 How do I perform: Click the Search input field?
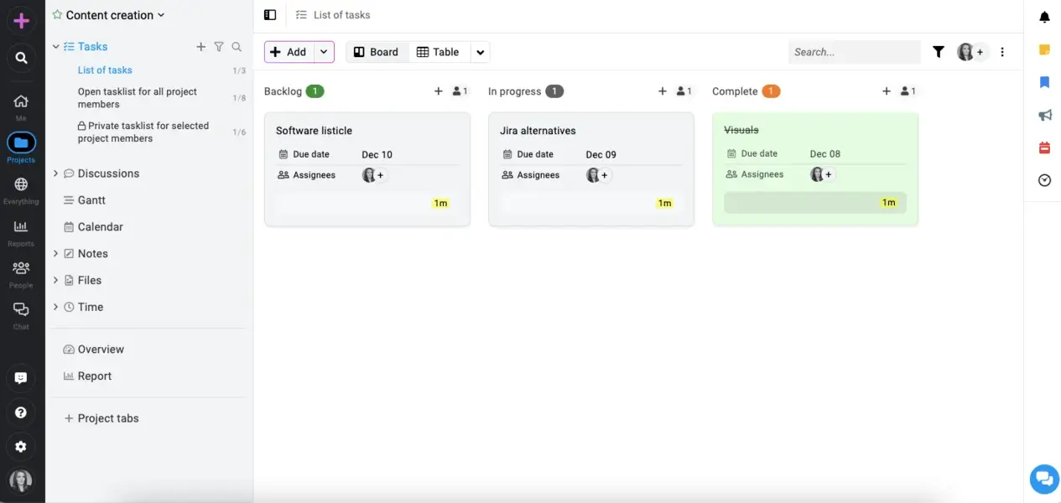coord(853,52)
